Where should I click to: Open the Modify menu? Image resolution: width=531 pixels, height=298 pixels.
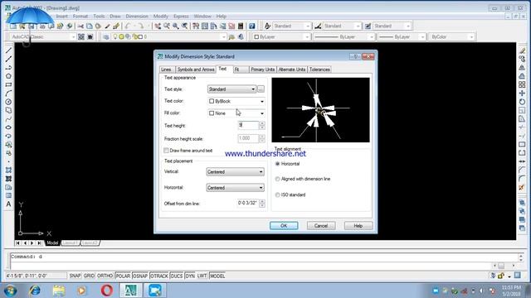pos(160,17)
